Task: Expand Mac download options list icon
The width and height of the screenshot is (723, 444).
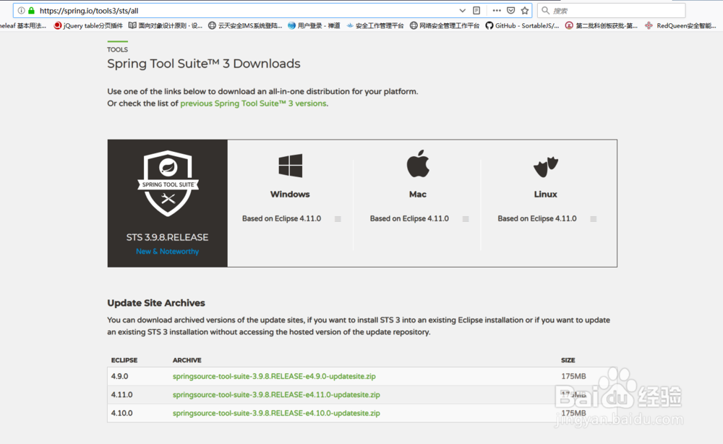Action: pos(466,219)
